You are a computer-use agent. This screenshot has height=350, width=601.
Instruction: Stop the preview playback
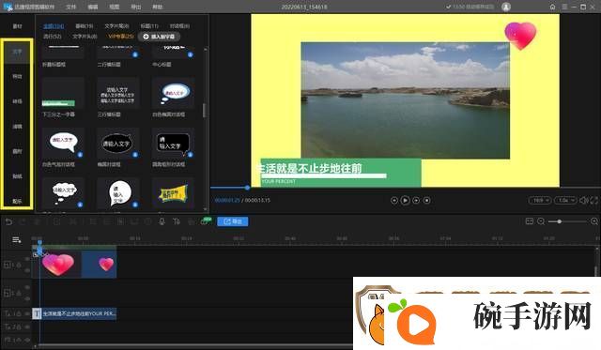pos(426,200)
